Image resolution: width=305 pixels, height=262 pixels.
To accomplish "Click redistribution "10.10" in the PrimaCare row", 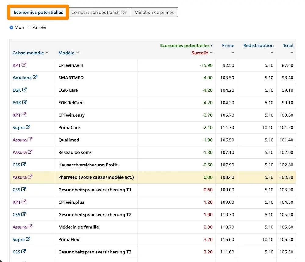I will pos(268,128).
